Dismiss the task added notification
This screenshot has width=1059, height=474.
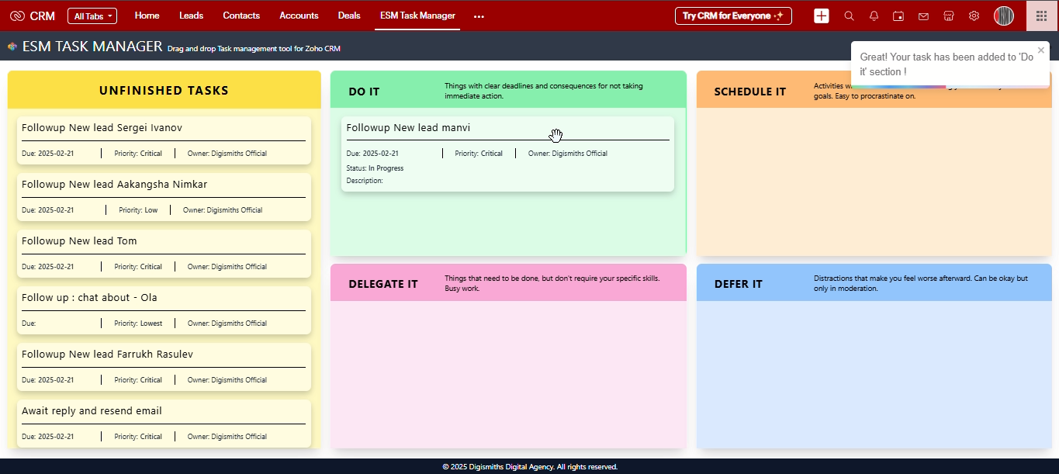[x=1041, y=50]
